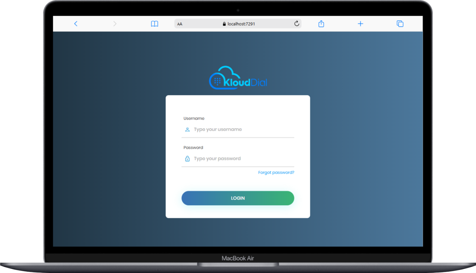Select the localhost:7291 address bar

tap(241, 24)
